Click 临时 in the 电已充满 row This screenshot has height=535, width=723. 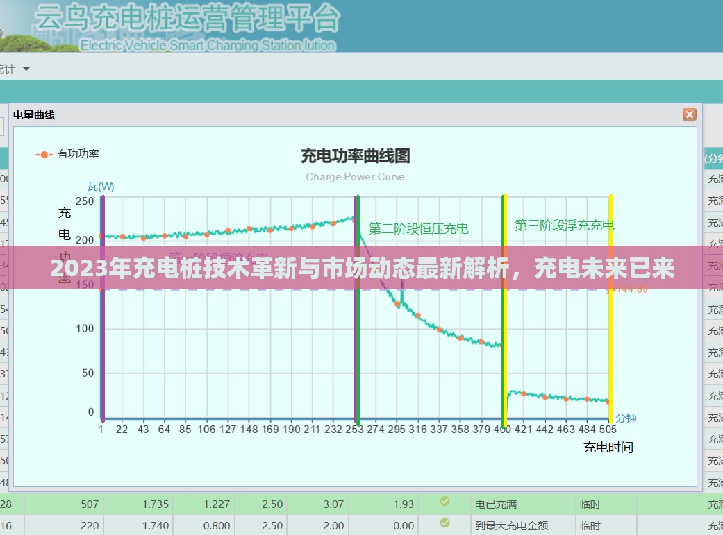tap(590, 504)
